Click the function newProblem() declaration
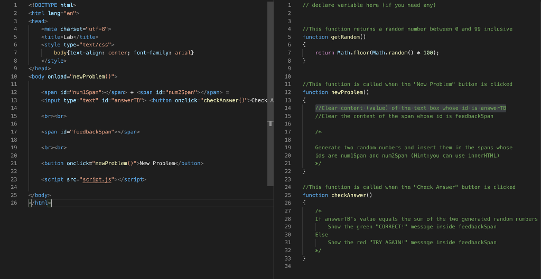 click(x=335, y=92)
